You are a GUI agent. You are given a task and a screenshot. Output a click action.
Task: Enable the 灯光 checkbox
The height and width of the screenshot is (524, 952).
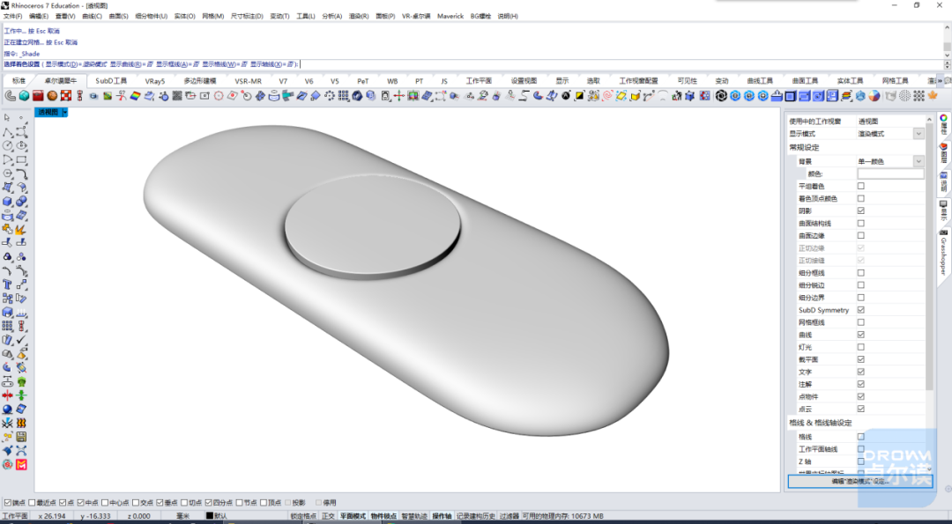pos(860,347)
